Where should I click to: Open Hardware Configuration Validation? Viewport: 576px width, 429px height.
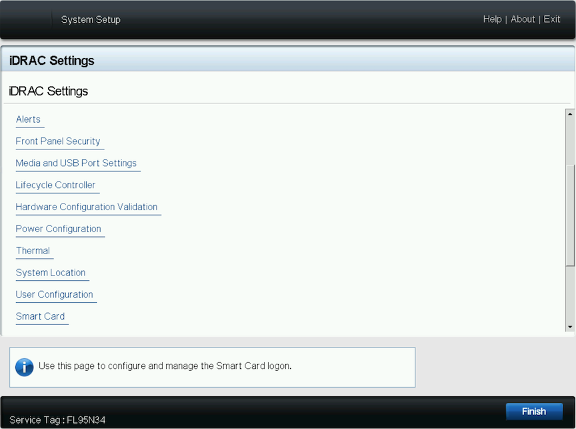tap(87, 207)
